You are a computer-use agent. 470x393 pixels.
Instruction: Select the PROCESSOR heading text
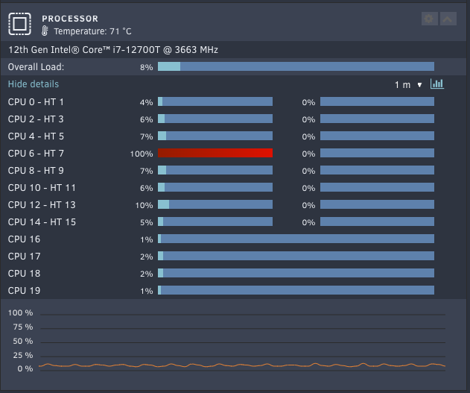tap(70, 19)
